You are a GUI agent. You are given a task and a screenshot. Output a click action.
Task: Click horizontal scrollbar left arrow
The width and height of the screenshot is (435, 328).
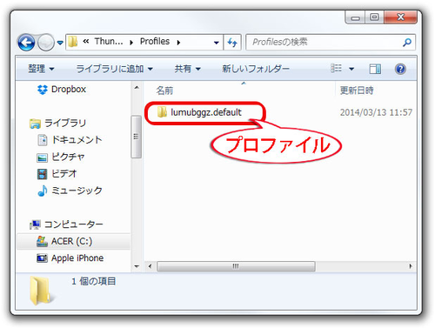150,266
